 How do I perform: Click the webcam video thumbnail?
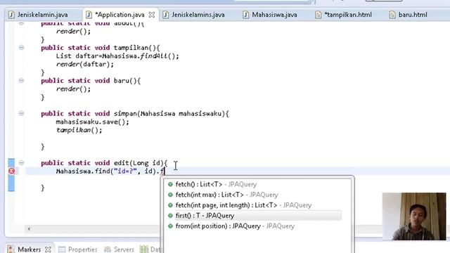pos(414,216)
